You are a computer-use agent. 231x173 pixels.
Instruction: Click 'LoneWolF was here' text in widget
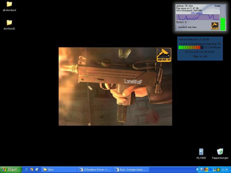click(187, 27)
